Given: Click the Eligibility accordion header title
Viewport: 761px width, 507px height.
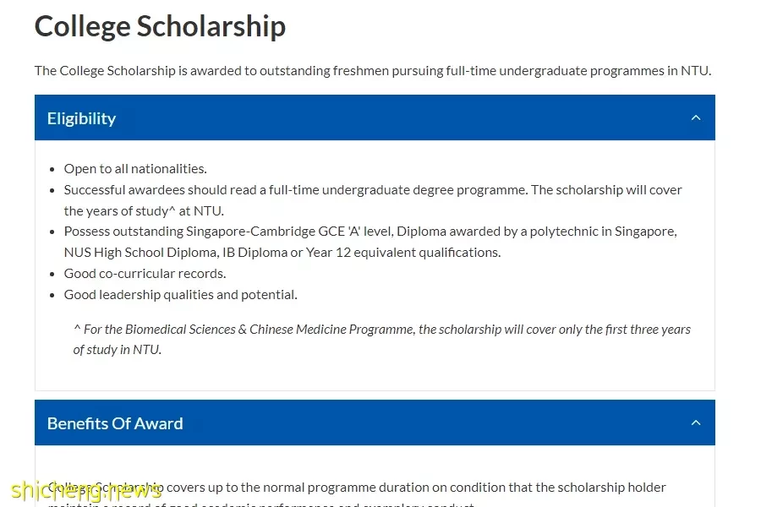Looking at the screenshot, I should pos(81,118).
